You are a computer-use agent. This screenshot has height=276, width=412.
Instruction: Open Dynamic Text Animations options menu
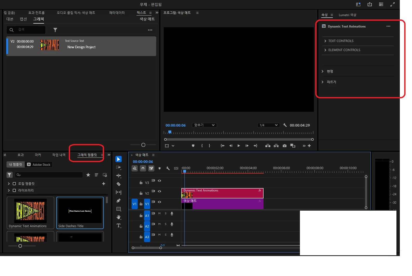coord(388,26)
